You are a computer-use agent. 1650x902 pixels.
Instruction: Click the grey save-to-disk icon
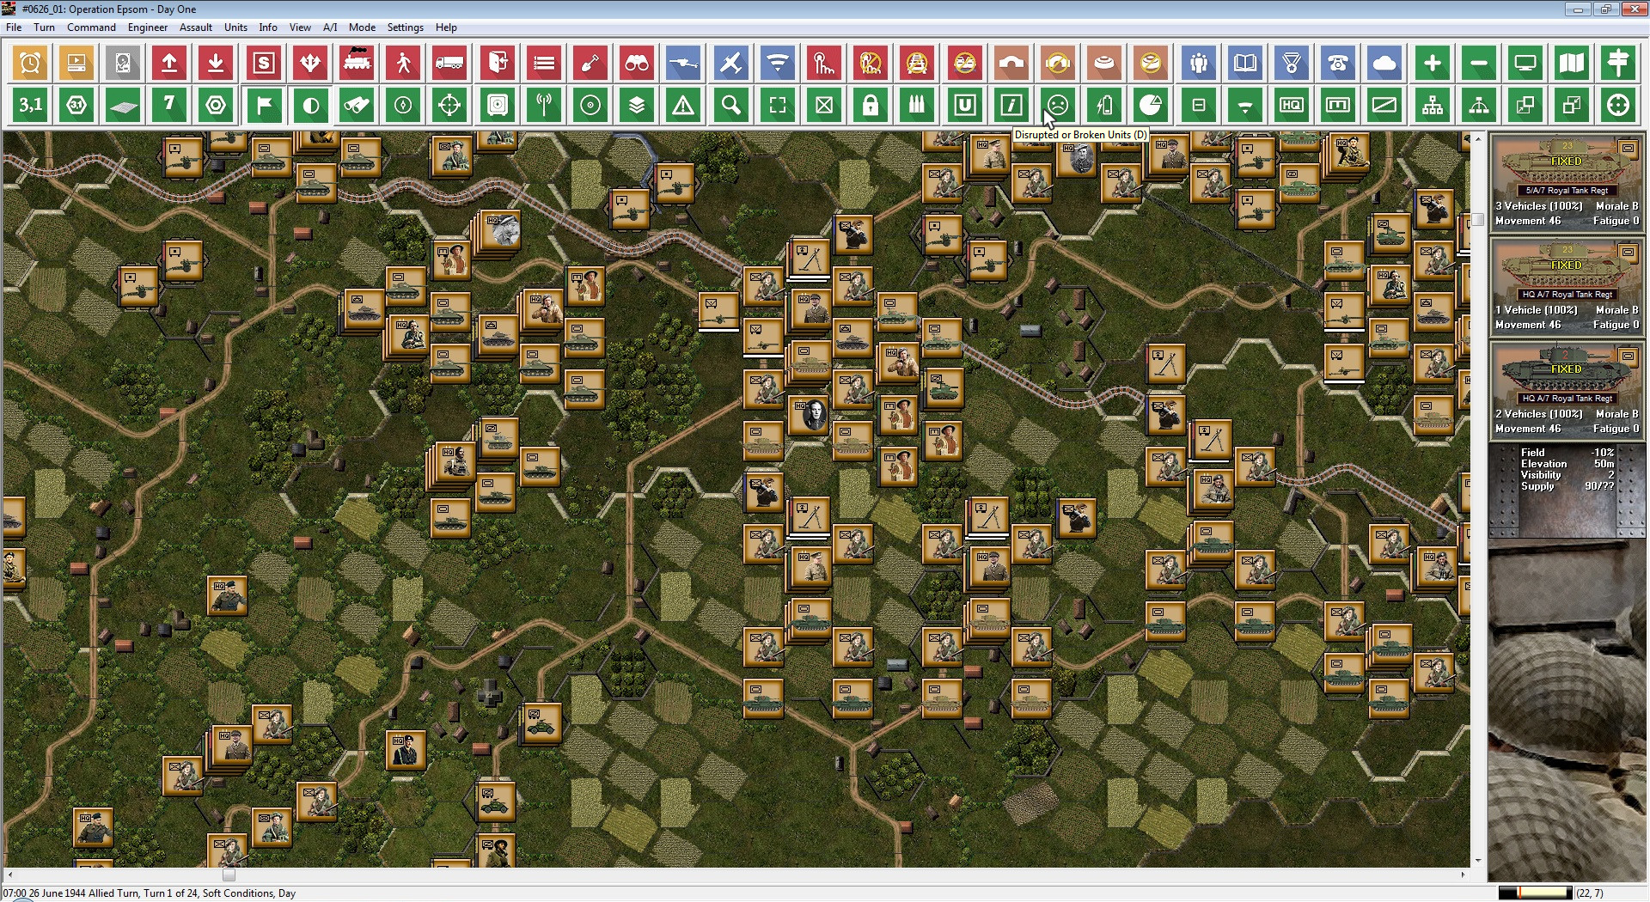pyautogui.click(x=123, y=63)
